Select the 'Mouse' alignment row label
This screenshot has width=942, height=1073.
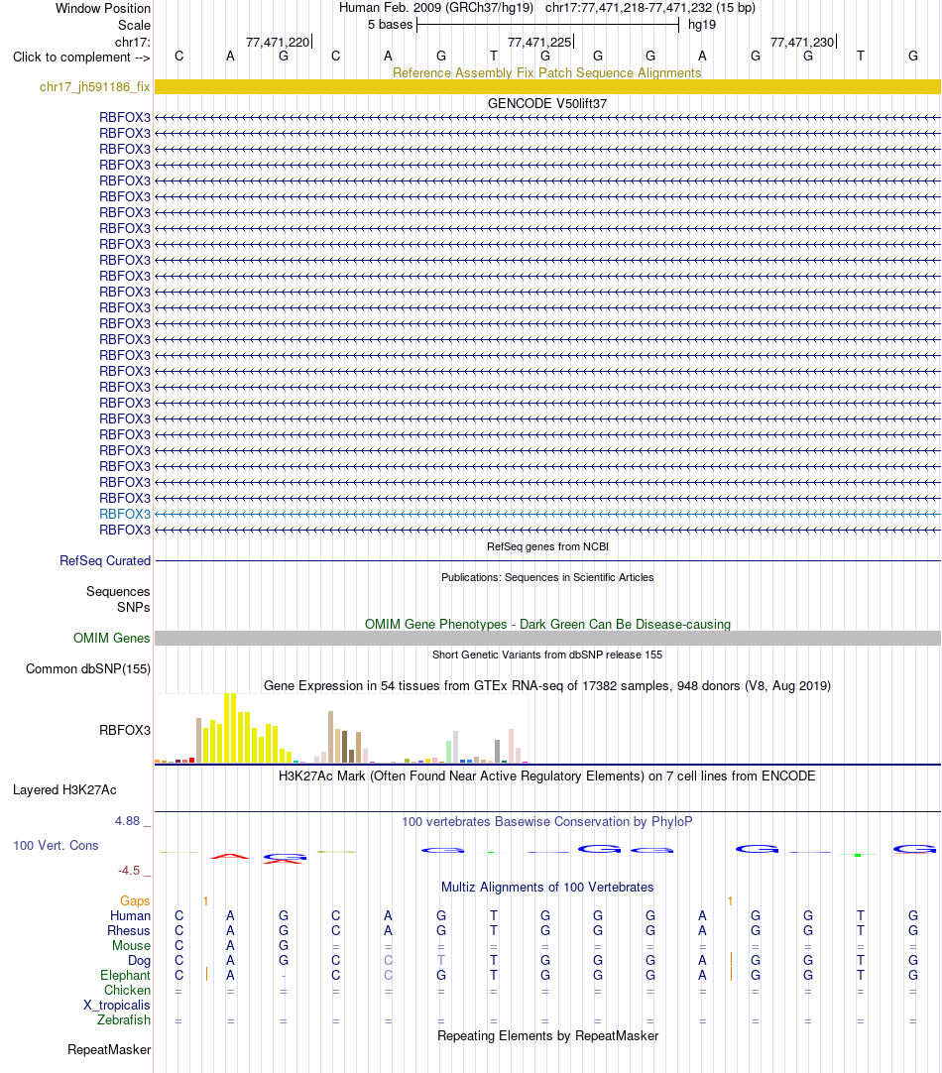(131, 946)
